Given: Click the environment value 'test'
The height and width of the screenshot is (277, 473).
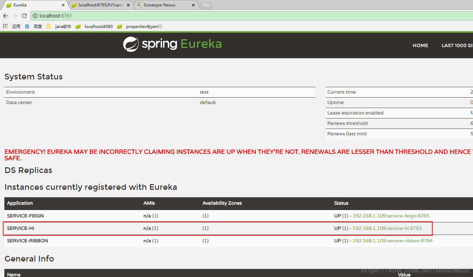Looking at the screenshot, I should 204,92.
